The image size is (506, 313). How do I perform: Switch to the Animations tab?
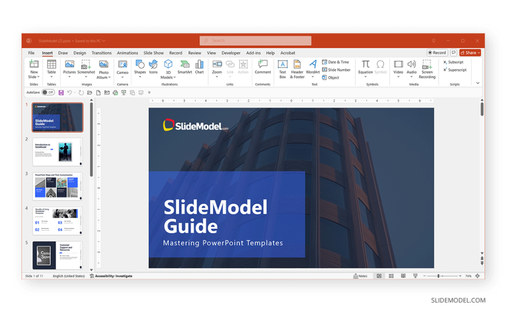[127, 53]
